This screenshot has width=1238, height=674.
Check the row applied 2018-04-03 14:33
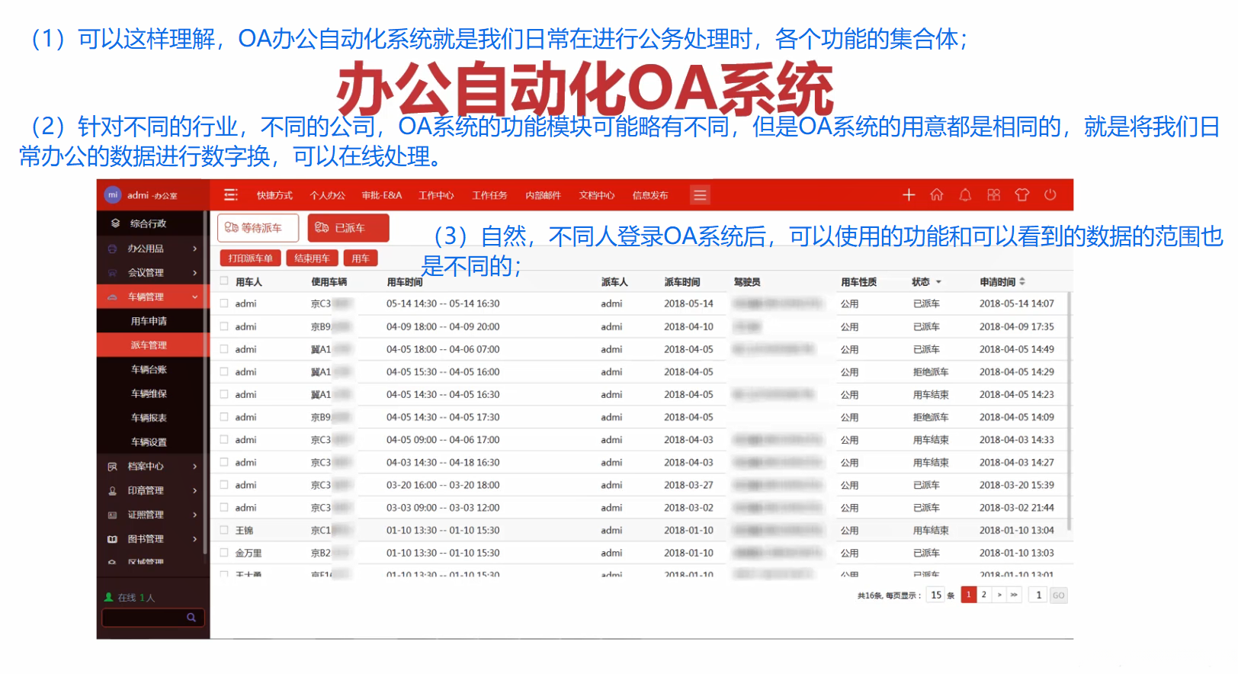(x=224, y=440)
